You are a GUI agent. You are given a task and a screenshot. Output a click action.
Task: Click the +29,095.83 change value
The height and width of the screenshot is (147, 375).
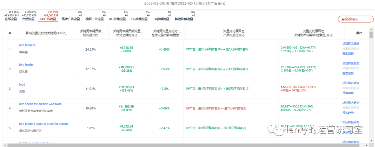click(x=126, y=87)
